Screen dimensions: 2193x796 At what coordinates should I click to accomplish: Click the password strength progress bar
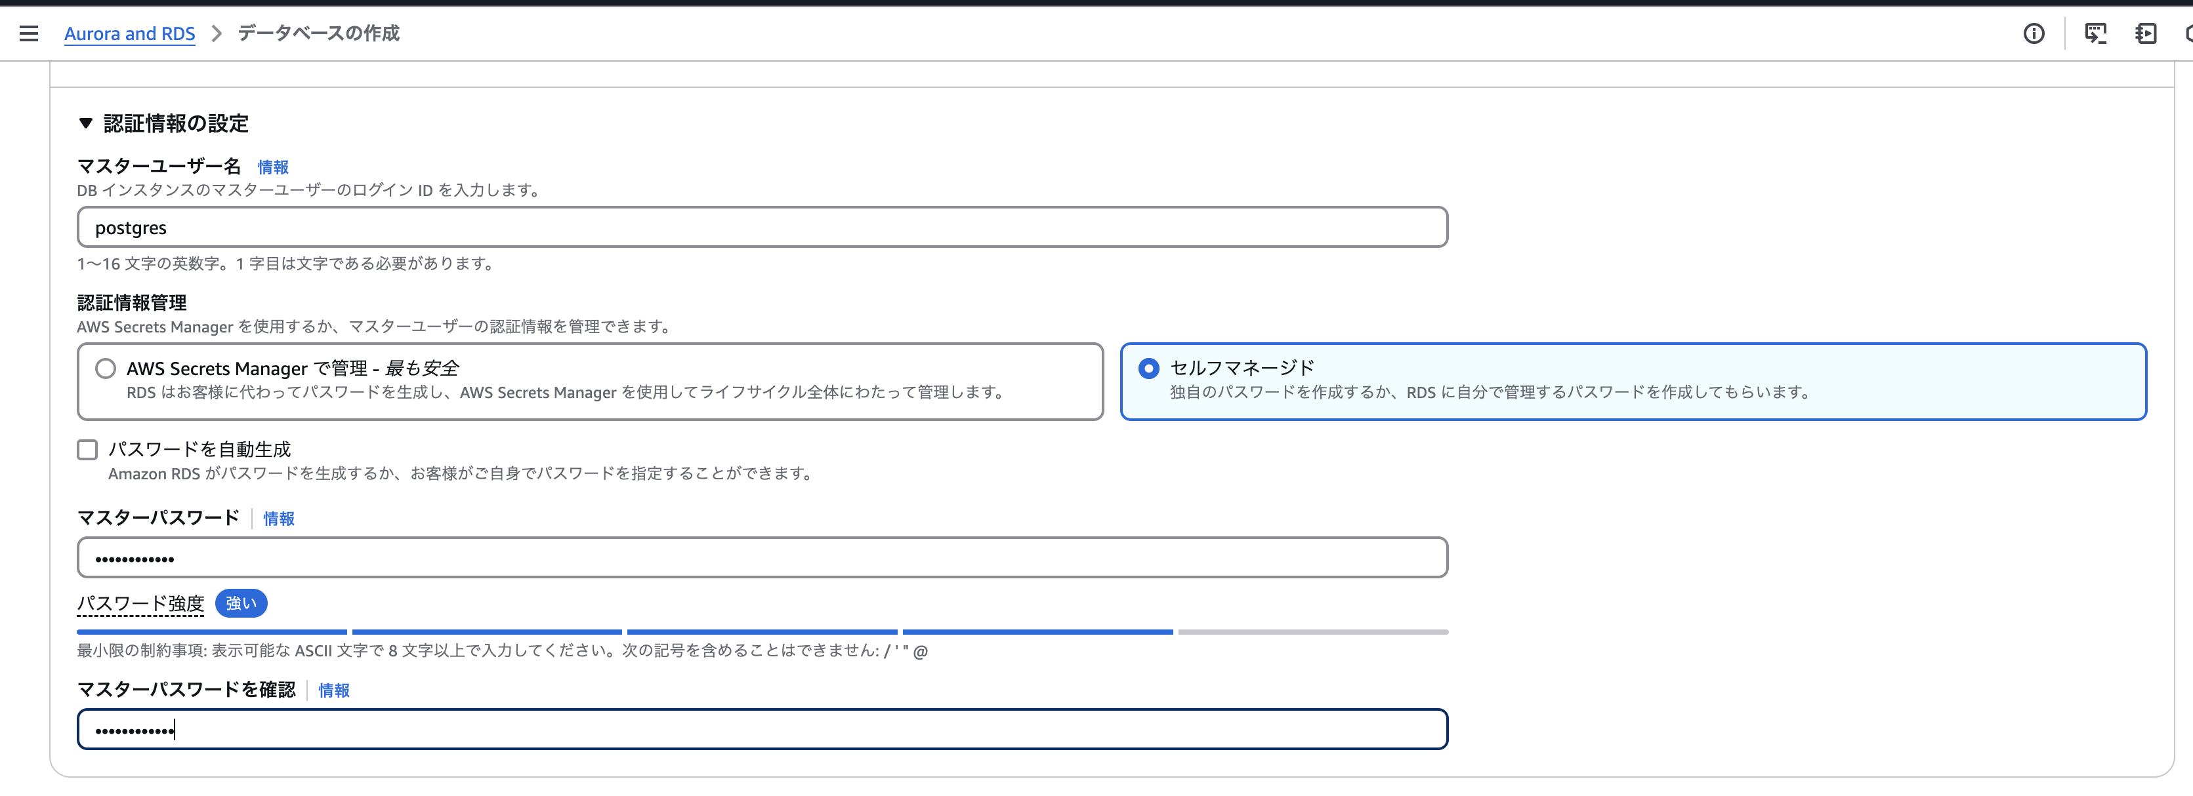(761, 632)
